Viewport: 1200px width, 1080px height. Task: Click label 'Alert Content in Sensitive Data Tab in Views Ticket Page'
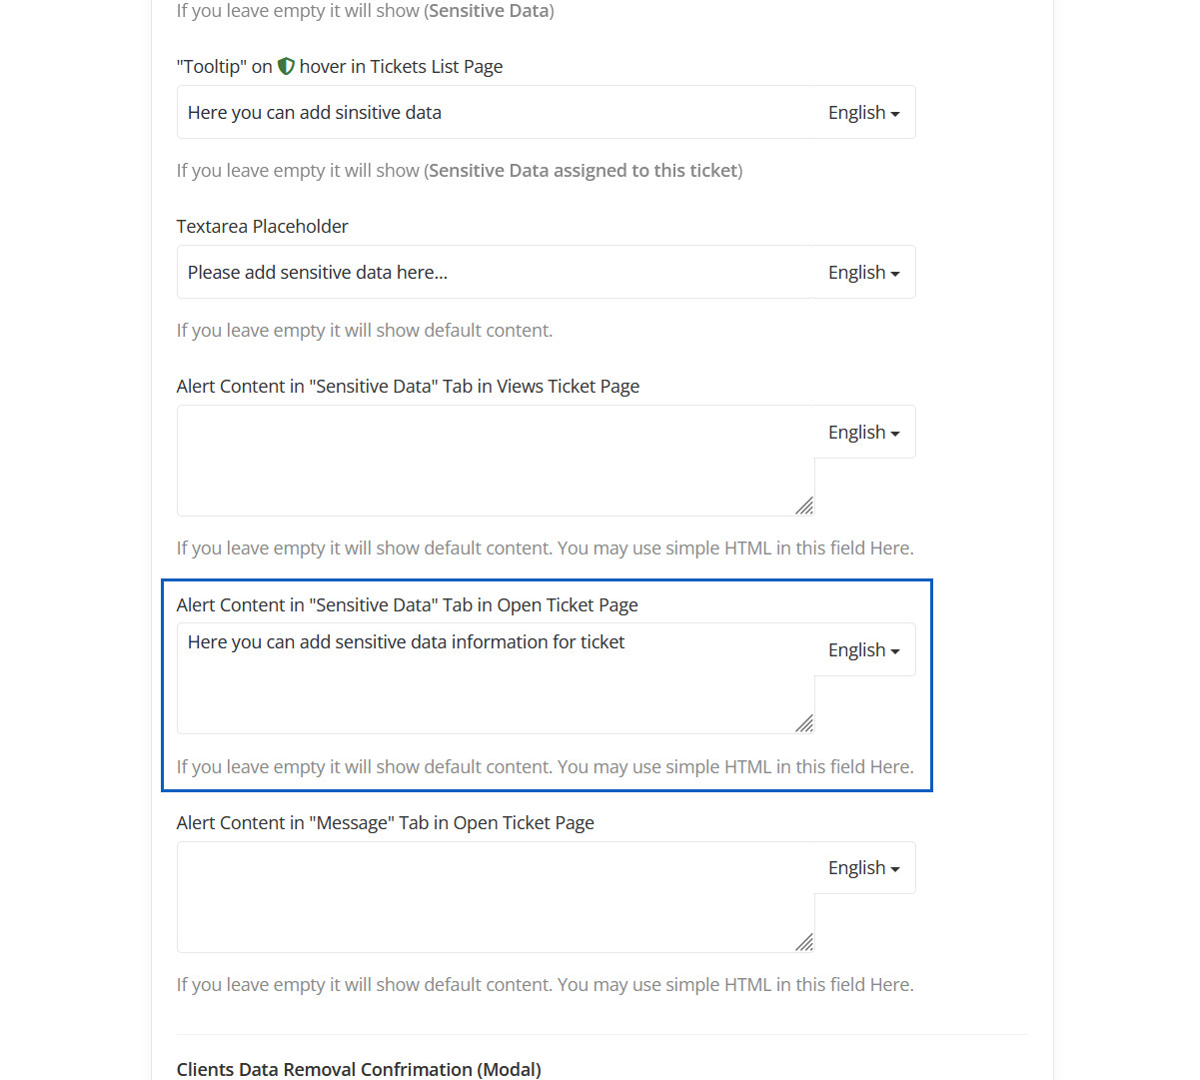408,387
